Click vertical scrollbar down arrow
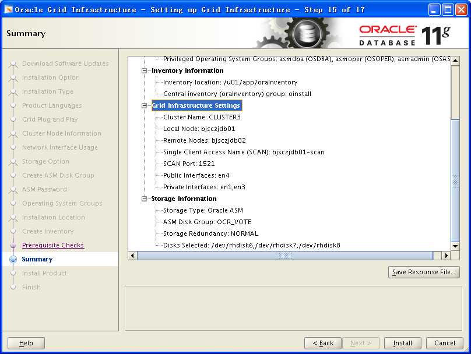The height and width of the screenshot is (354, 471). [x=455, y=246]
